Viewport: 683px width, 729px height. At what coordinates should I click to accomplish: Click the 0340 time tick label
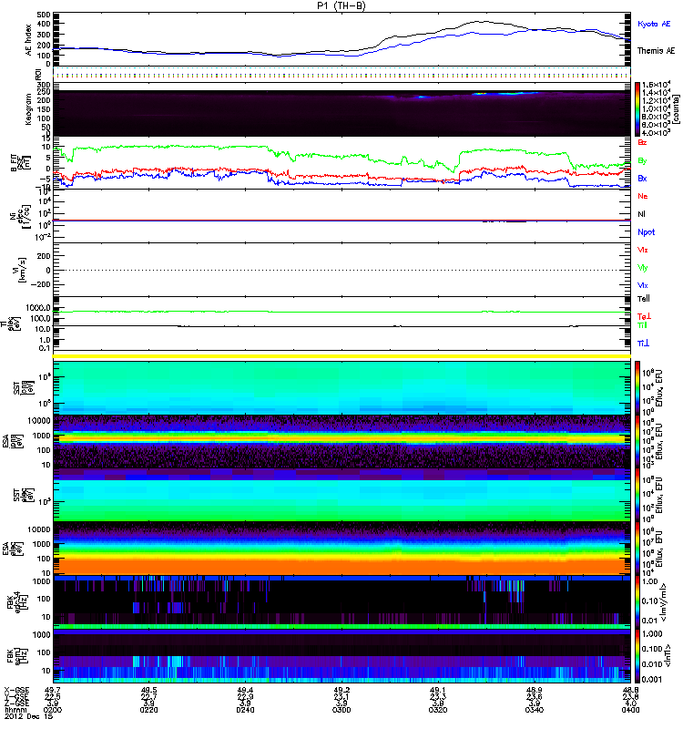coord(534,710)
